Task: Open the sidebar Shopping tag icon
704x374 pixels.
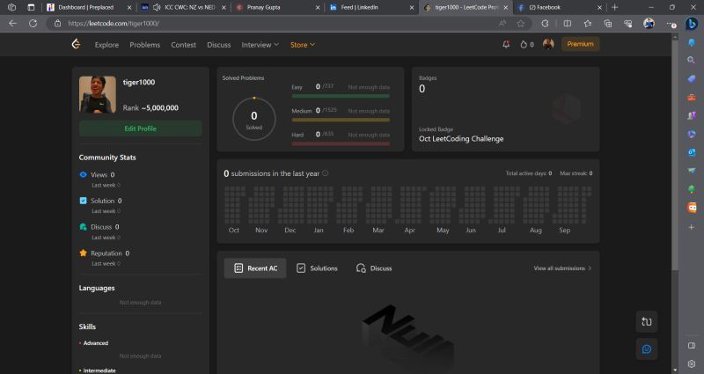Action: [x=692, y=79]
